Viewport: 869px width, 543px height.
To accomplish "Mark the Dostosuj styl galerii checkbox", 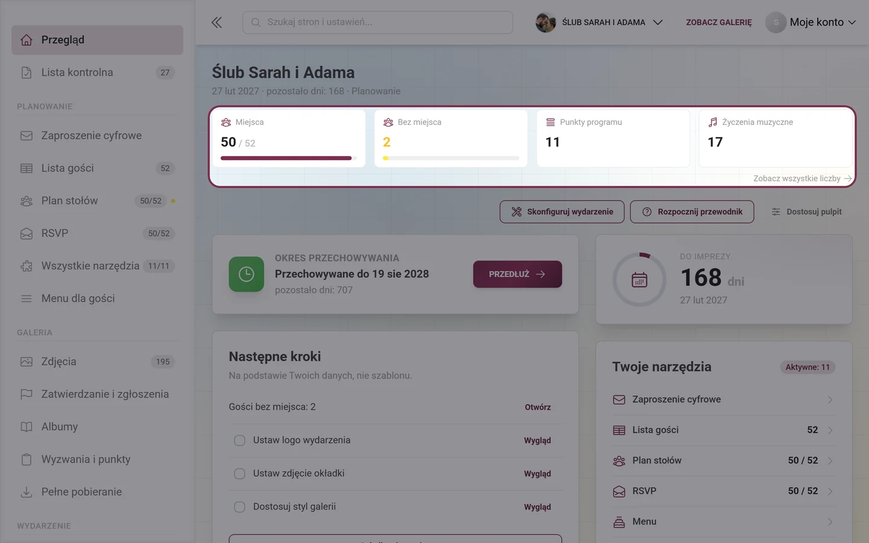I will 240,507.
